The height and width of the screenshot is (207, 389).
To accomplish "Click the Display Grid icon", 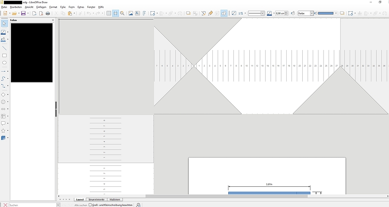I will click(x=109, y=13).
